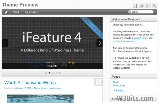The width and height of the screenshot is (159, 103).
Task: Click the water photo in the post
Action: (x=40, y=99)
